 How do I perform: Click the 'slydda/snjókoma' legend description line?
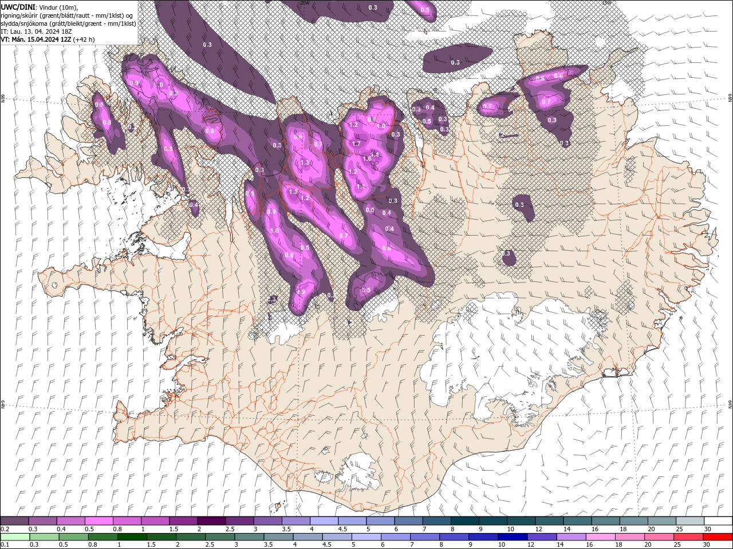click(x=68, y=23)
